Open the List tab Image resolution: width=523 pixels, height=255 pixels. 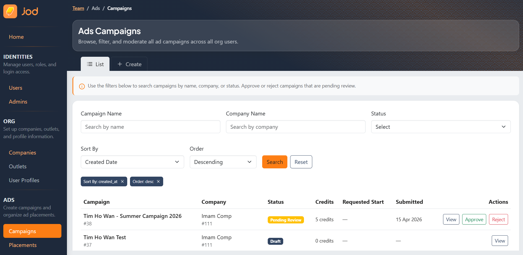coord(95,64)
